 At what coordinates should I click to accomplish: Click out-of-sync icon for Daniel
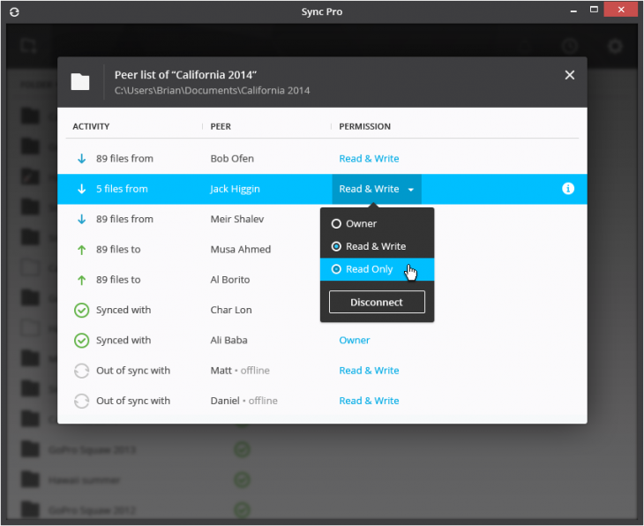[x=81, y=401]
